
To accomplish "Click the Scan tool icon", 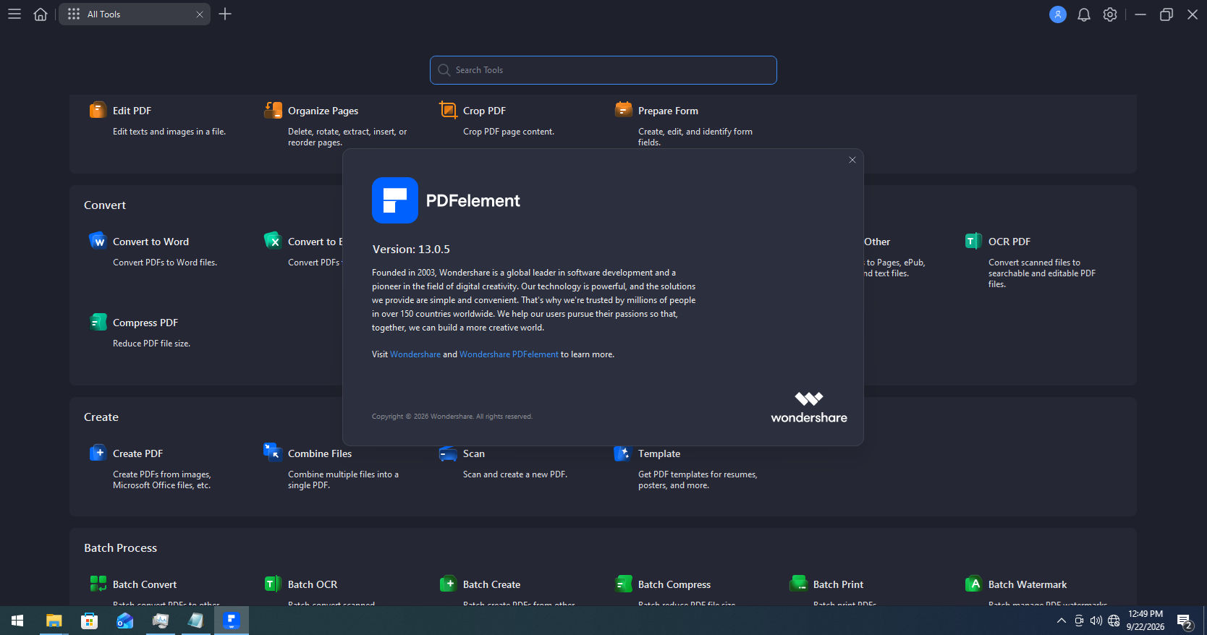I will (x=448, y=453).
